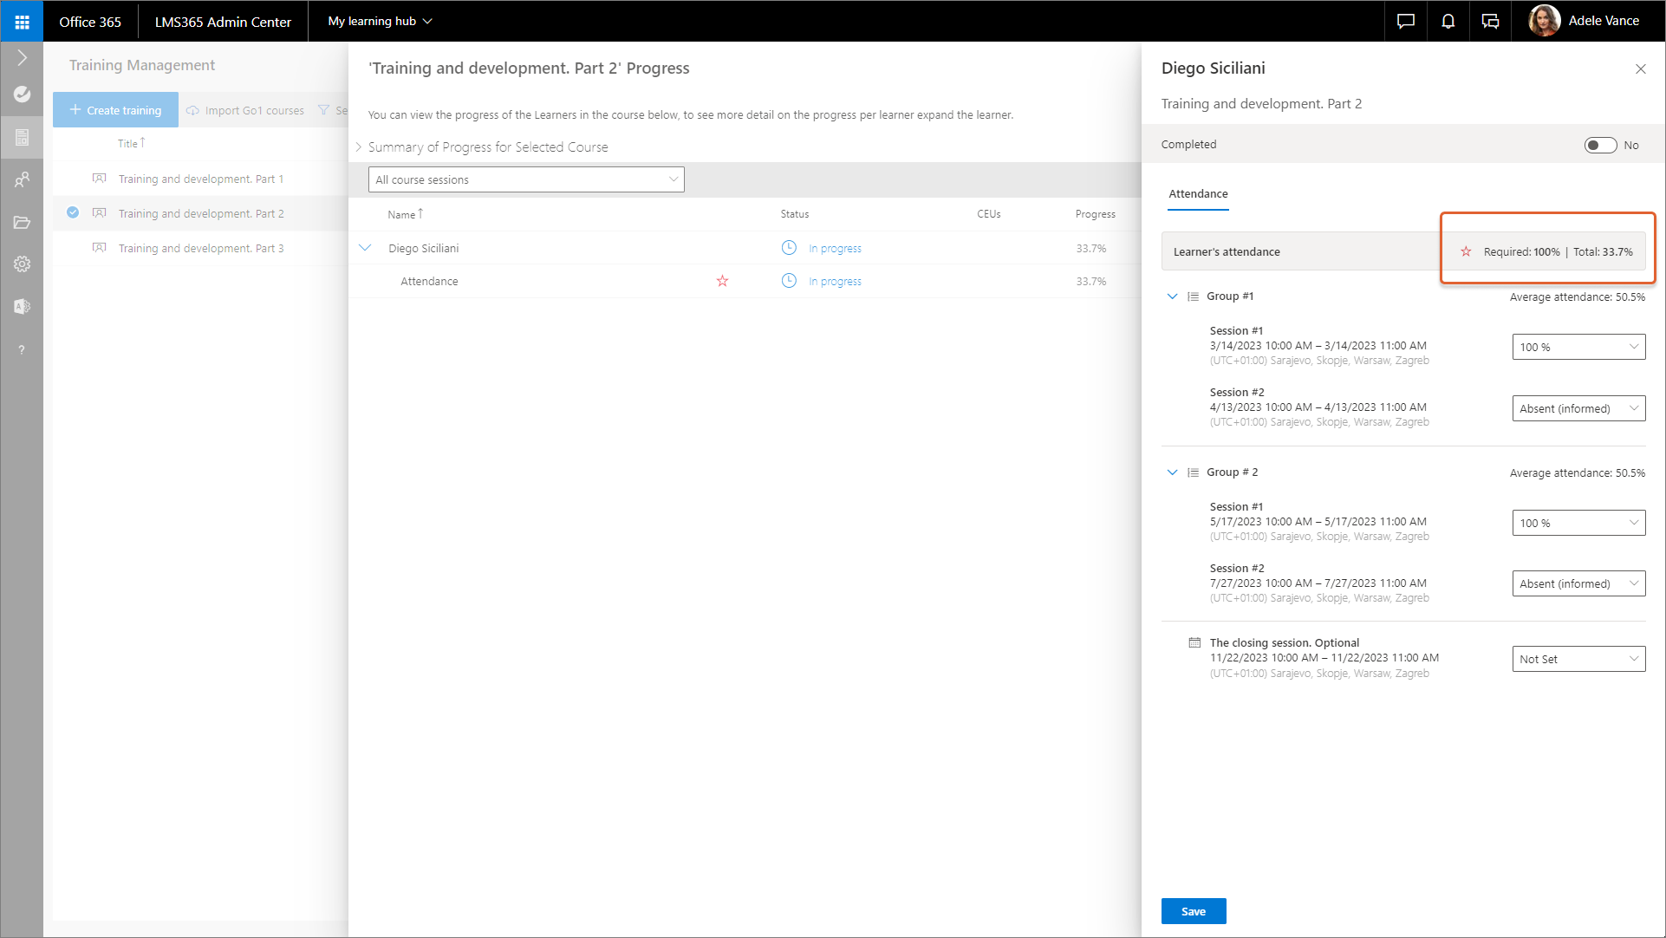Expand Summary of Progress for Selected Course

point(358,147)
